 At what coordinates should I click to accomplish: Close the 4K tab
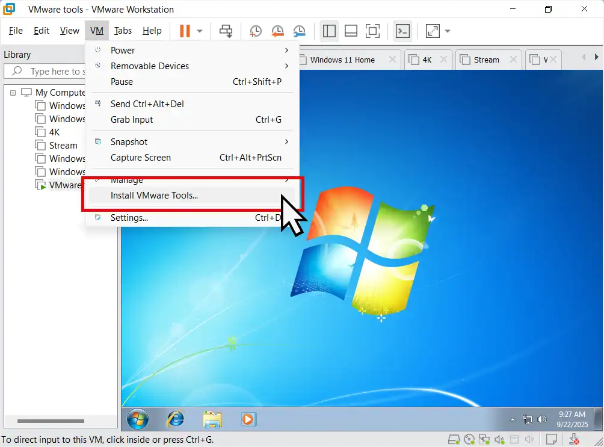coord(443,60)
